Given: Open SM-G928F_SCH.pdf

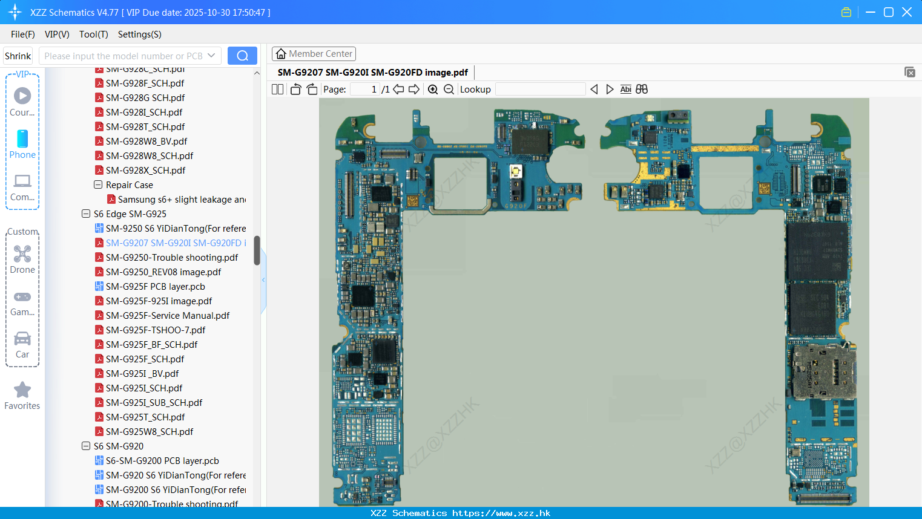Looking at the screenshot, I should point(145,83).
